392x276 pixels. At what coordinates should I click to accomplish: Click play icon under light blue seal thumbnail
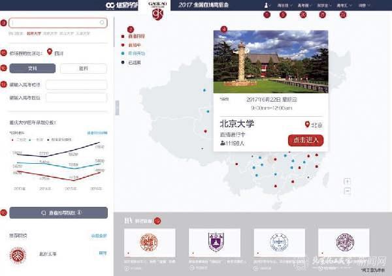point(256,269)
